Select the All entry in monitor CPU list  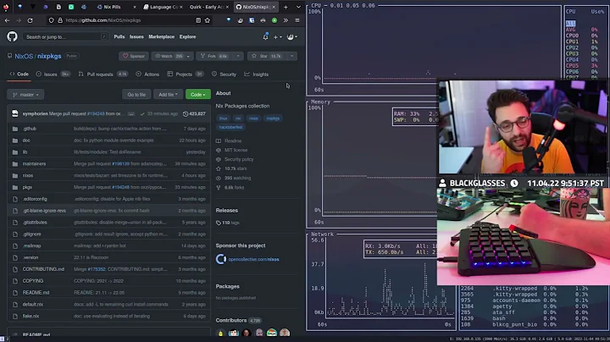pyautogui.click(x=571, y=24)
